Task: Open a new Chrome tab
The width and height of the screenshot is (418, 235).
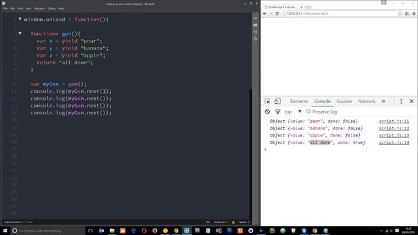Action: coord(308,7)
